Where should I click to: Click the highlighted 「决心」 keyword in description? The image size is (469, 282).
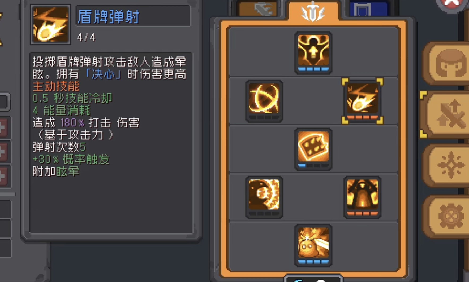click(x=103, y=74)
